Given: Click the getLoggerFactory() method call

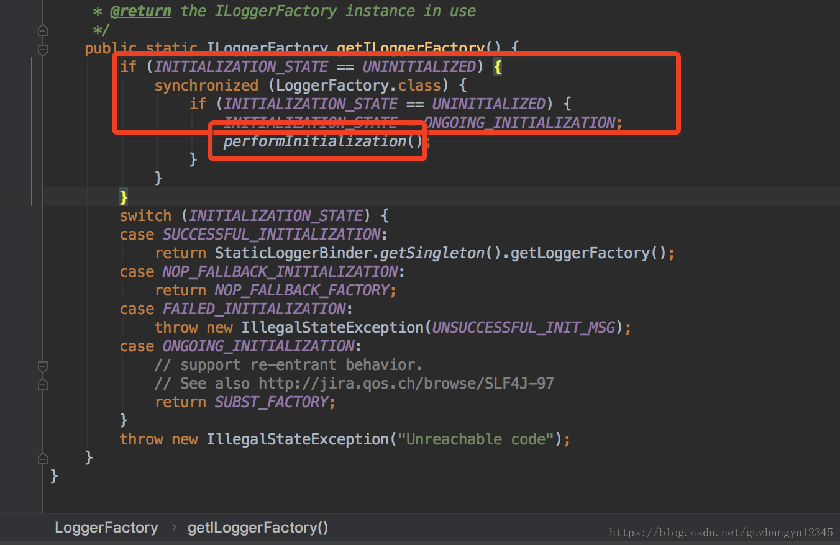Looking at the screenshot, I should tap(588, 253).
